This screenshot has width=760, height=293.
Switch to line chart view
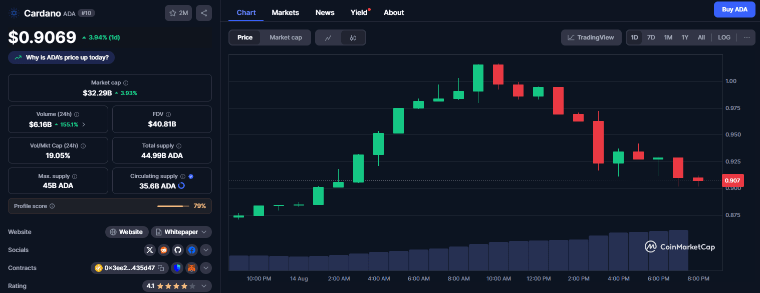(x=328, y=37)
